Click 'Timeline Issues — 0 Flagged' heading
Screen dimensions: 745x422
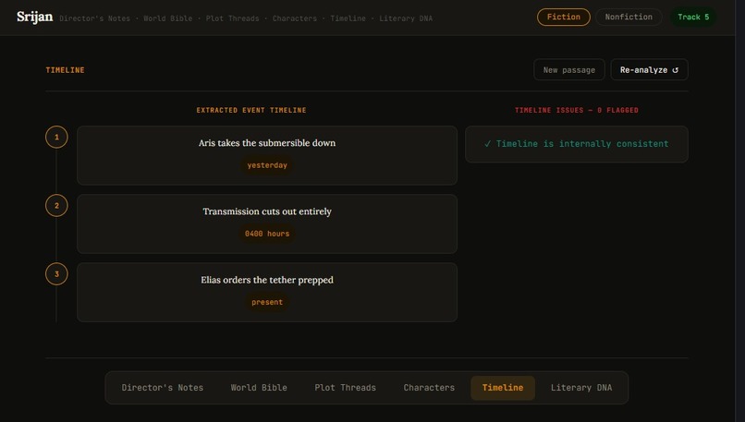pyautogui.click(x=577, y=110)
